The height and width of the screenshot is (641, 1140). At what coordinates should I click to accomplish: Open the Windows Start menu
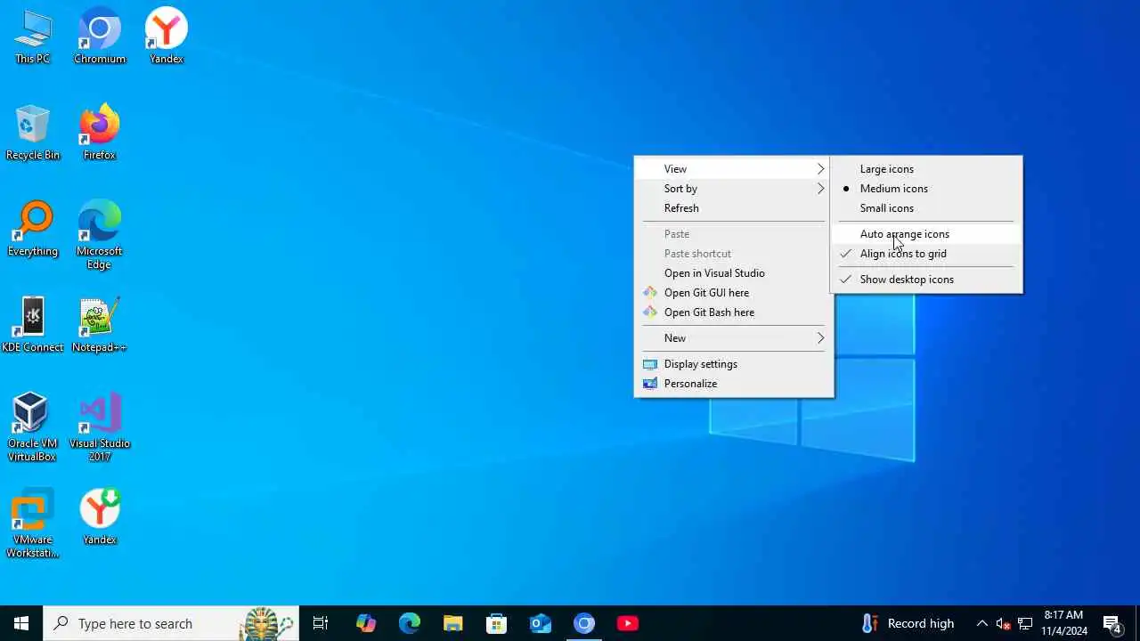(21, 623)
